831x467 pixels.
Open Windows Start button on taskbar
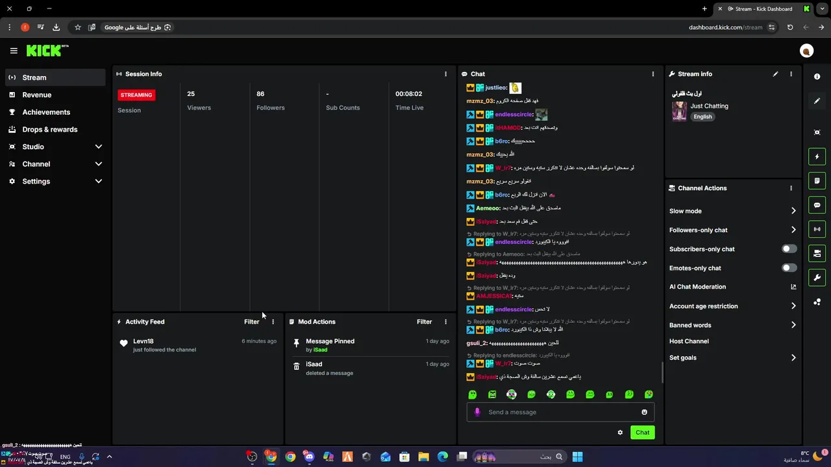(577, 457)
